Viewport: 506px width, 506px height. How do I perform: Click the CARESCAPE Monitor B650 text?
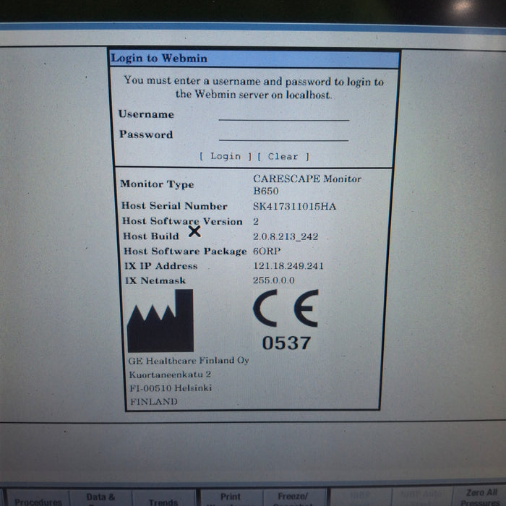coord(307,184)
